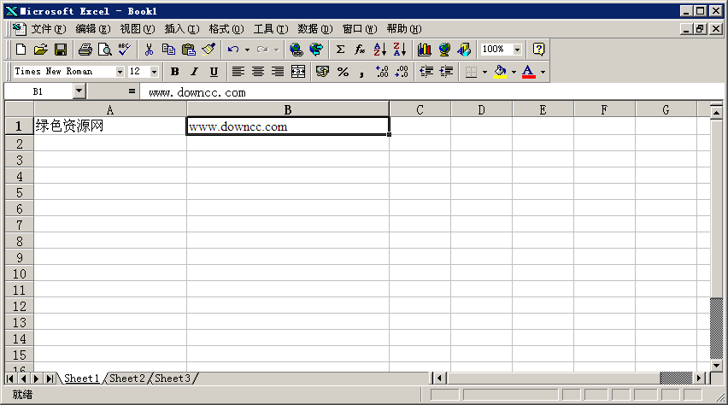Image resolution: width=728 pixels, height=405 pixels.
Task: Expand the Times New Roman font list
Action: click(x=120, y=72)
